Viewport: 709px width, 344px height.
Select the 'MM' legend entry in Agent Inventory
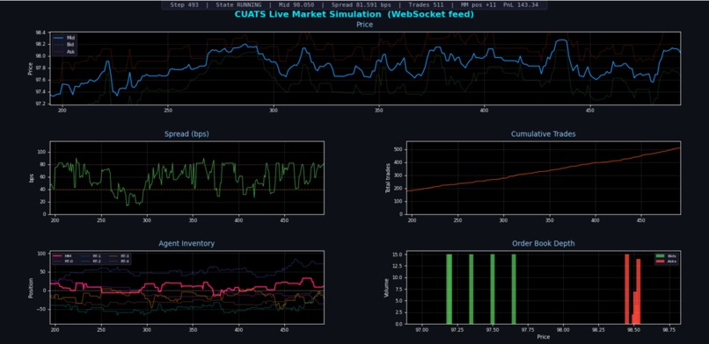(x=63, y=255)
